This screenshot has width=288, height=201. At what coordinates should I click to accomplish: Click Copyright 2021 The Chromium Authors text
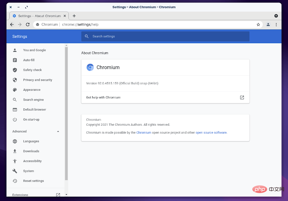(x=128, y=125)
